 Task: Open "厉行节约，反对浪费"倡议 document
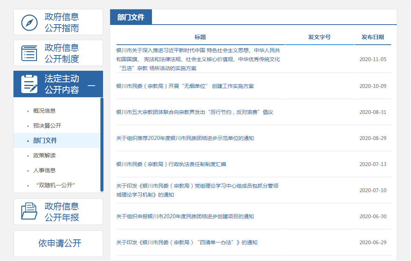pos(195,112)
